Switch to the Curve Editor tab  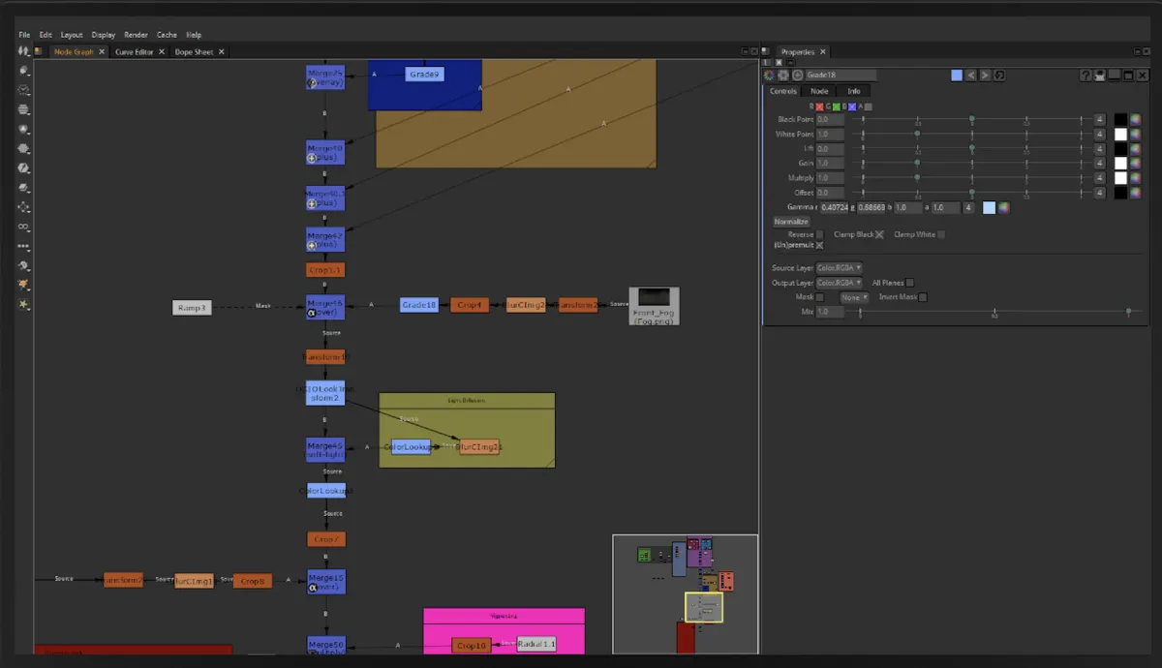pyautogui.click(x=135, y=51)
